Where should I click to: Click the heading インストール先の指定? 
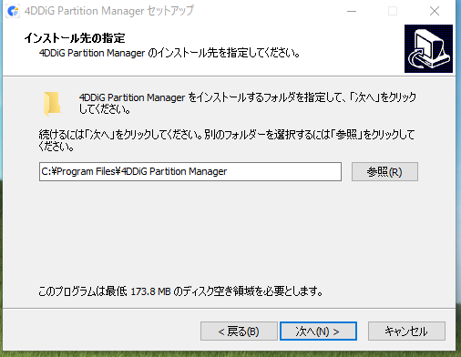point(75,38)
